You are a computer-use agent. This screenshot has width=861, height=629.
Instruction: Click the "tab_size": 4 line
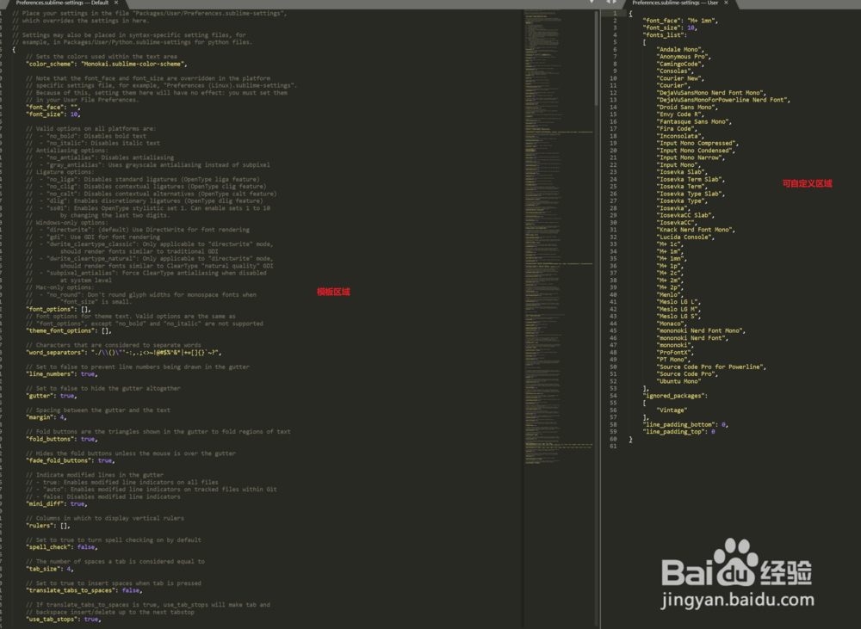pyautogui.click(x=49, y=569)
